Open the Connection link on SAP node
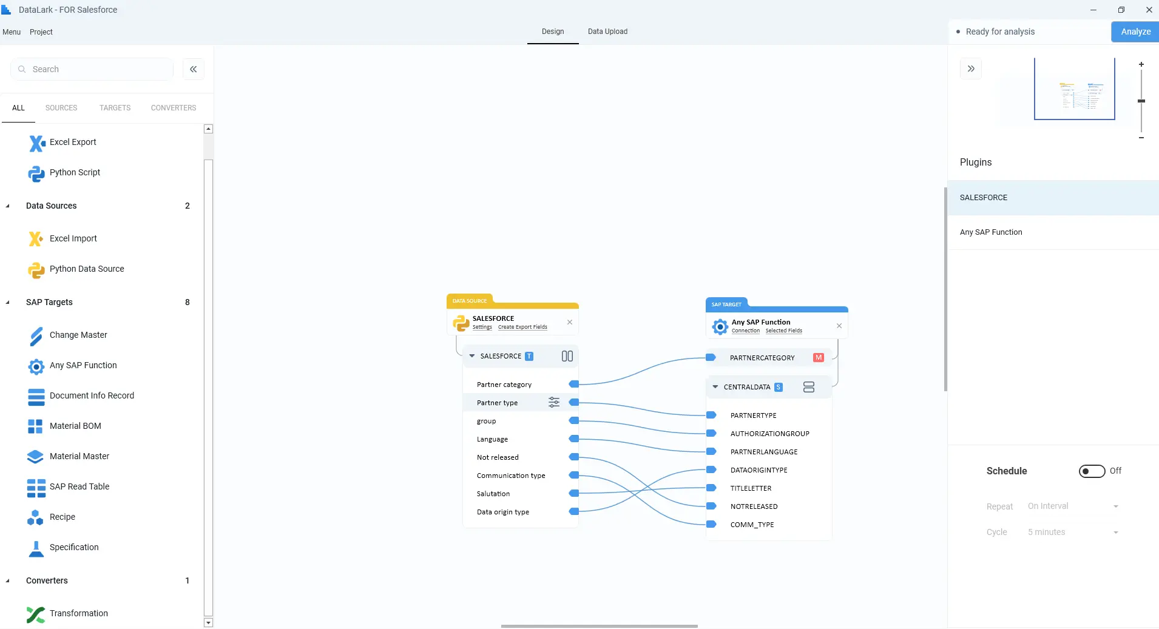The image size is (1159, 629). pyautogui.click(x=746, y=331)
